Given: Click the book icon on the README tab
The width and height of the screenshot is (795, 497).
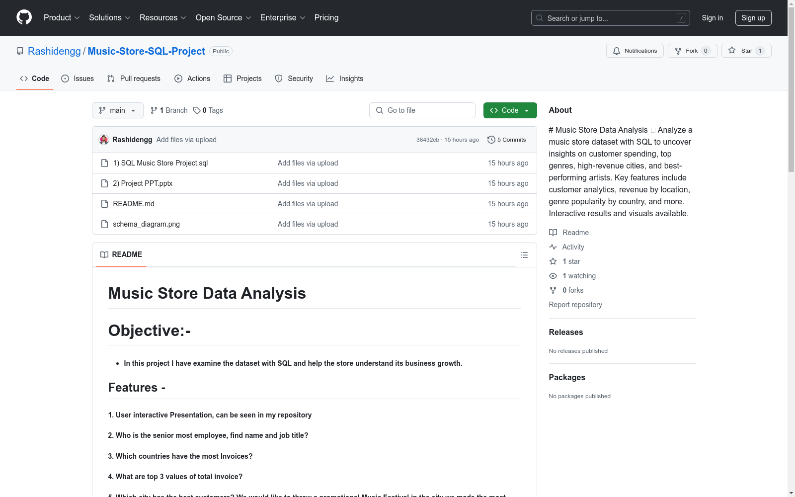Looking at the screenshot, I should coord(104,254).
